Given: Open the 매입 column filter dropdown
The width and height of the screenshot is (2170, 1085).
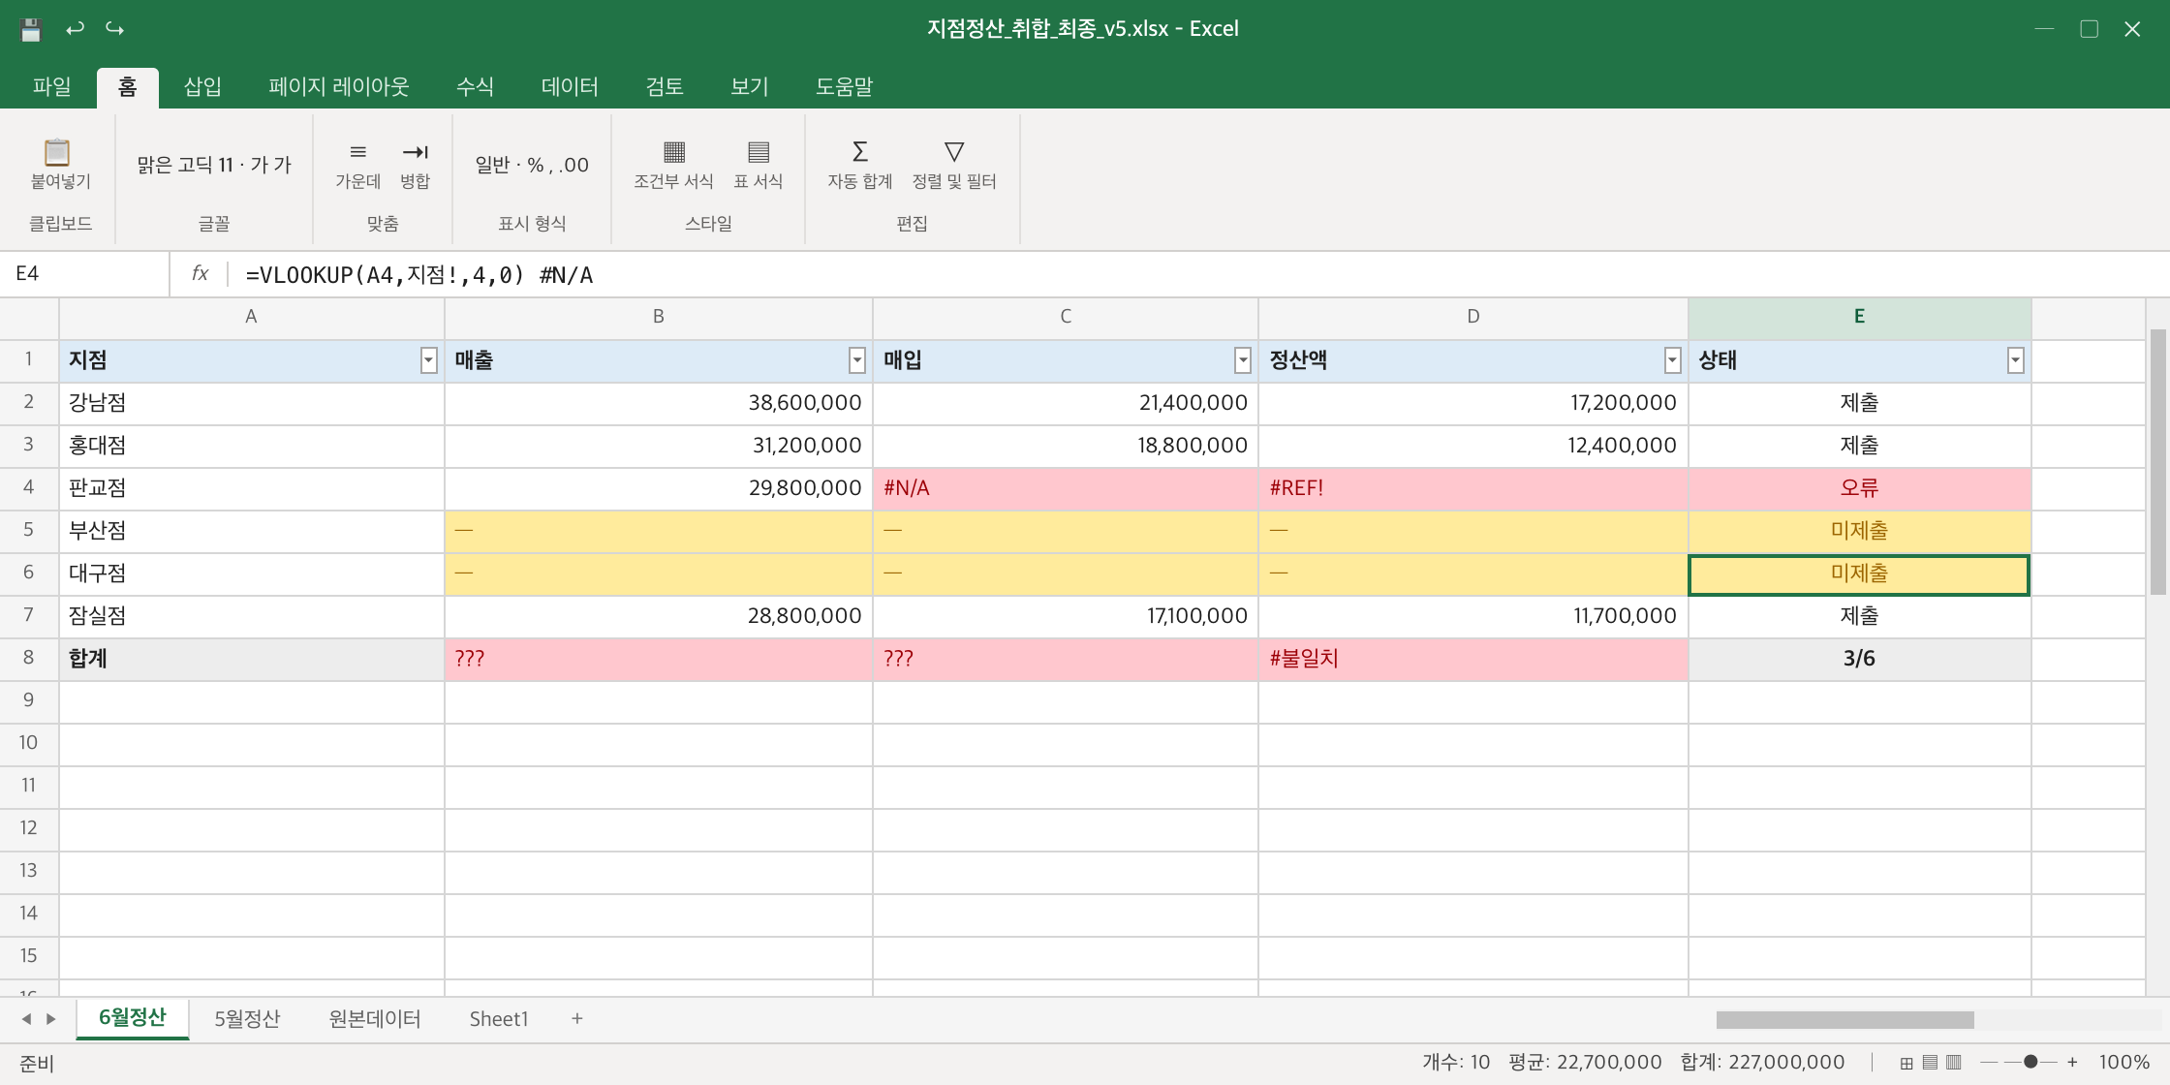Looking at the screenshot, I should click(x=1242, y=361).
